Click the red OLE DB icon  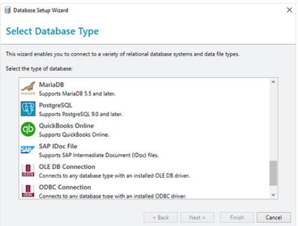28,170
